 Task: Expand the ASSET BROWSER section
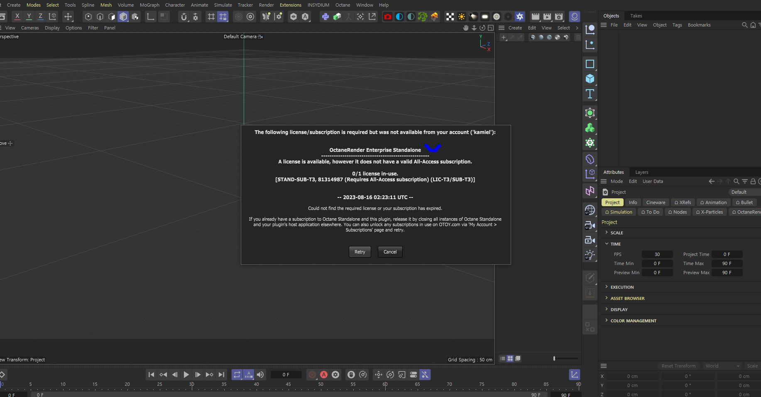tap(627, 298)
